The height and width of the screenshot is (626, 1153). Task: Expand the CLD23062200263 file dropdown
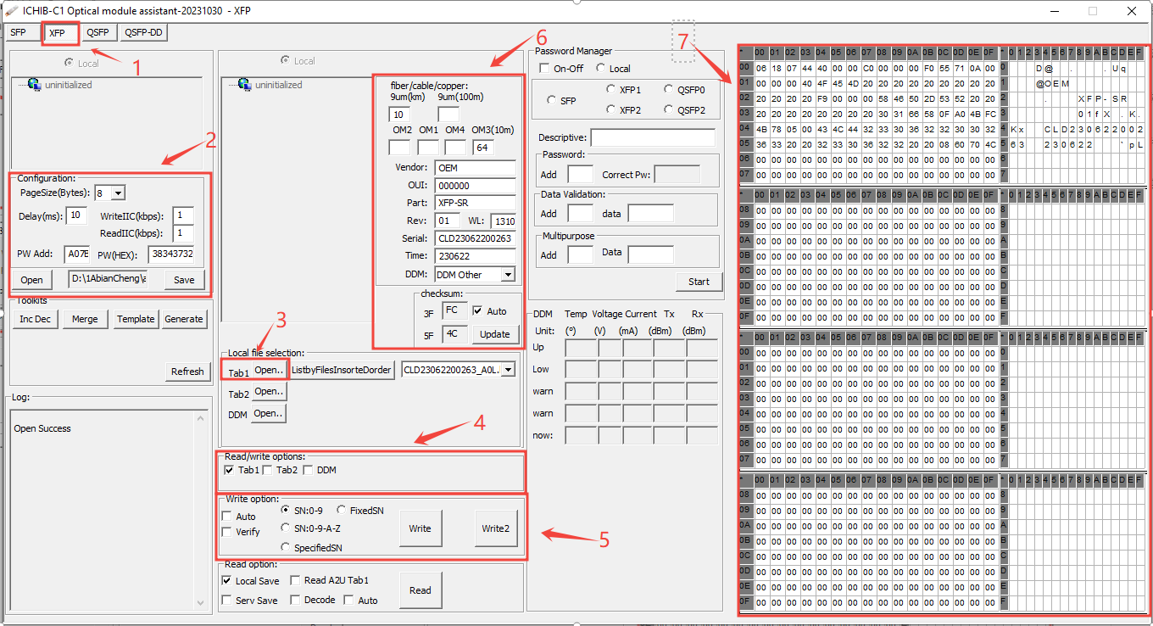click(510, 369)
